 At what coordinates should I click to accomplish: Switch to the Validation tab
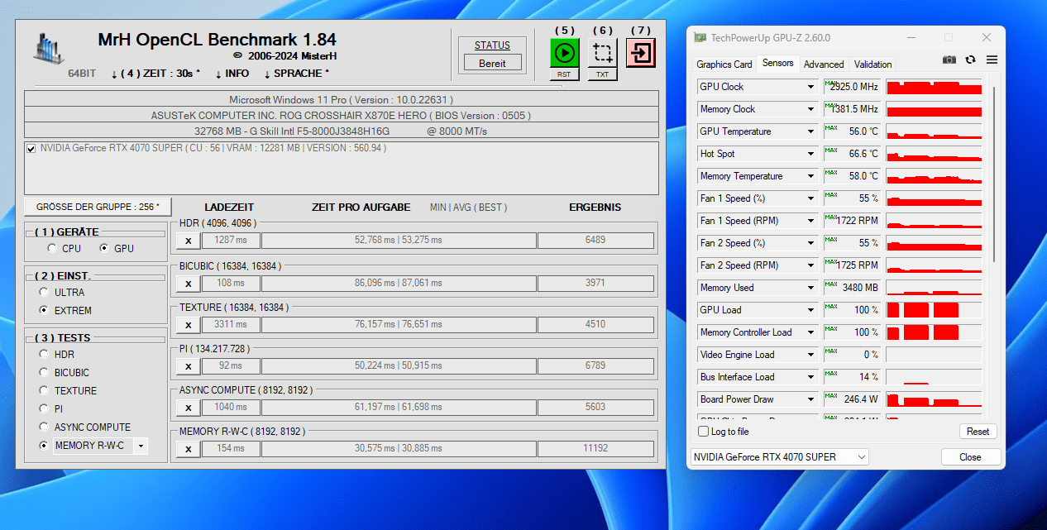tap(872, 64)
